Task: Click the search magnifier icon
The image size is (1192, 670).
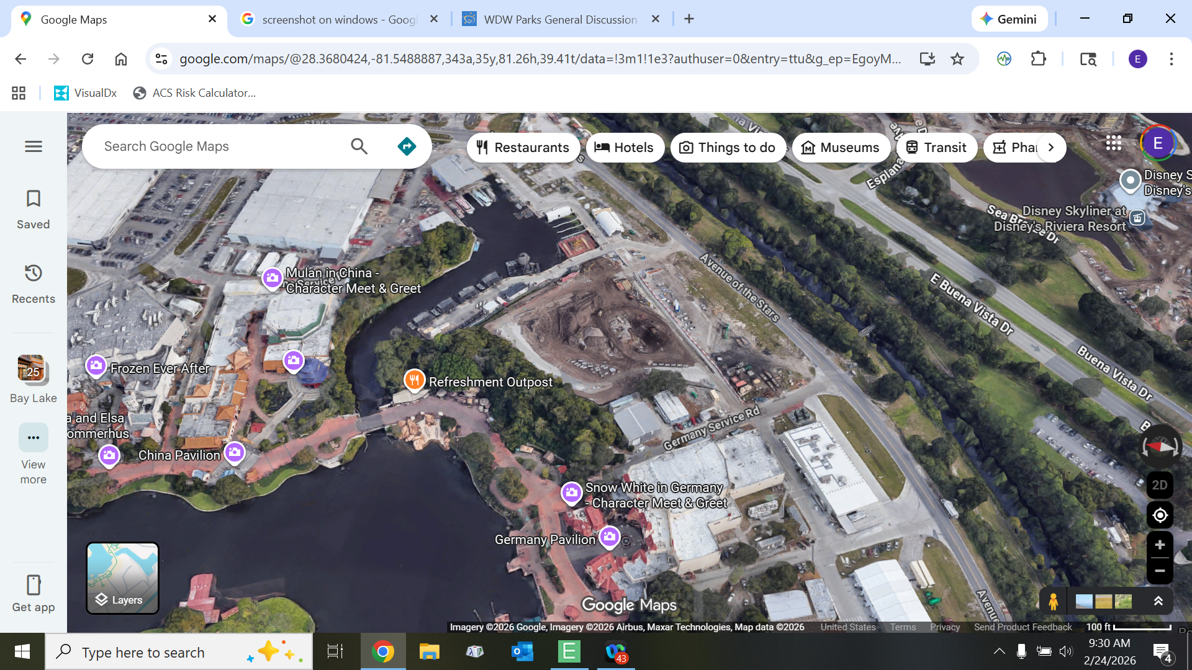Action: (x=359, y=146)
